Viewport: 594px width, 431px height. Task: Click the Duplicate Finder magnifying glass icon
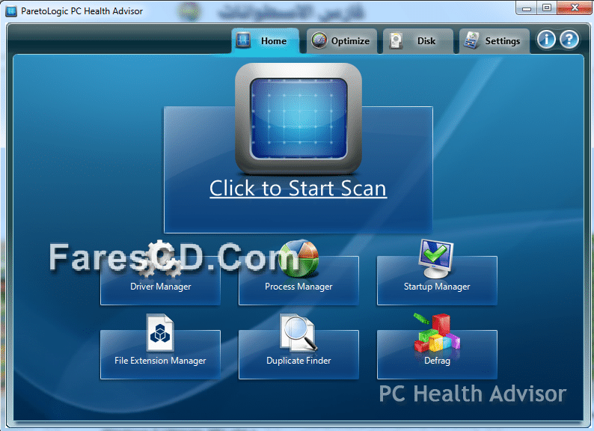click(x=298, y=332)
